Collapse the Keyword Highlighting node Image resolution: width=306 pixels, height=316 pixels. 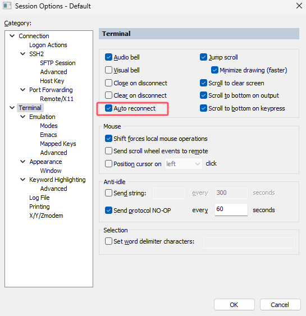[23, 180]
